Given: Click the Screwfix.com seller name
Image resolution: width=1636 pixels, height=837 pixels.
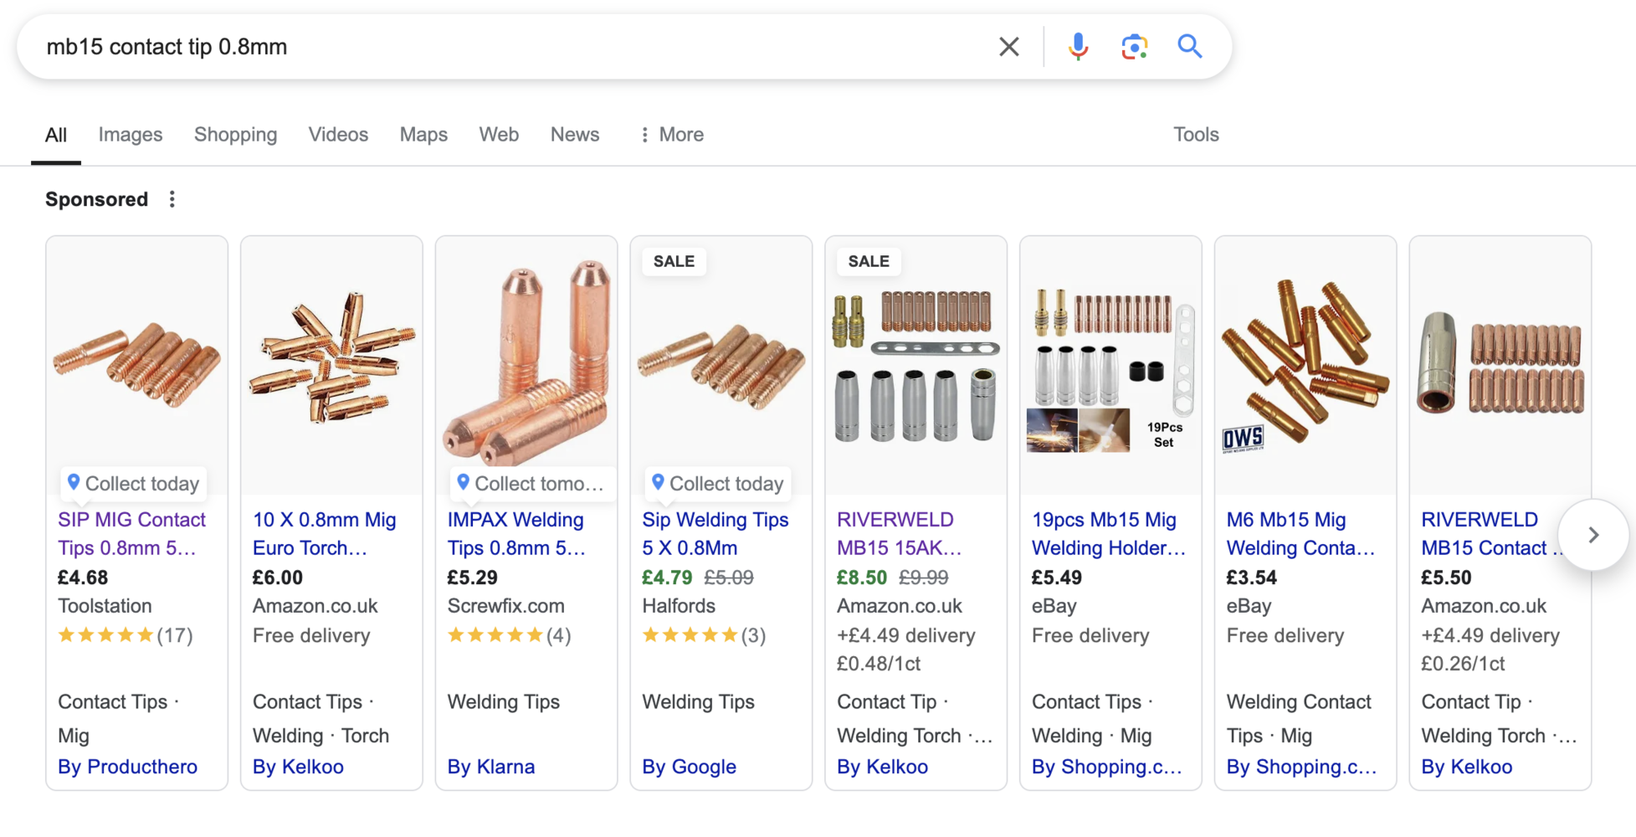Looking at the screenshot, I should pos(506,606).
